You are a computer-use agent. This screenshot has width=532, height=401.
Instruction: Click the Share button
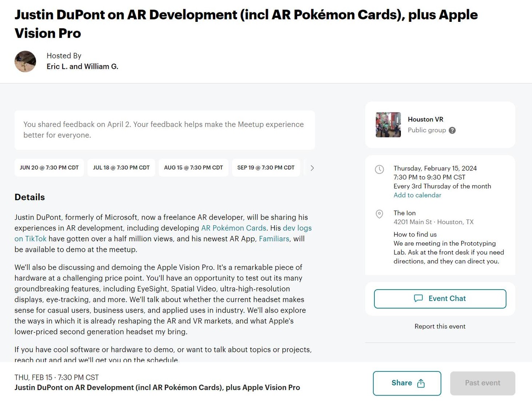[x=407, y=383]
